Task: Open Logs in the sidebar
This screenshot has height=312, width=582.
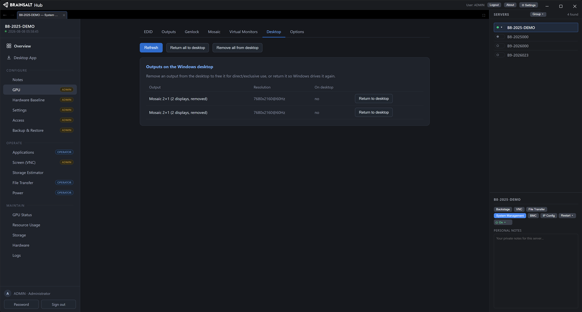Action: tap(40, 255)
